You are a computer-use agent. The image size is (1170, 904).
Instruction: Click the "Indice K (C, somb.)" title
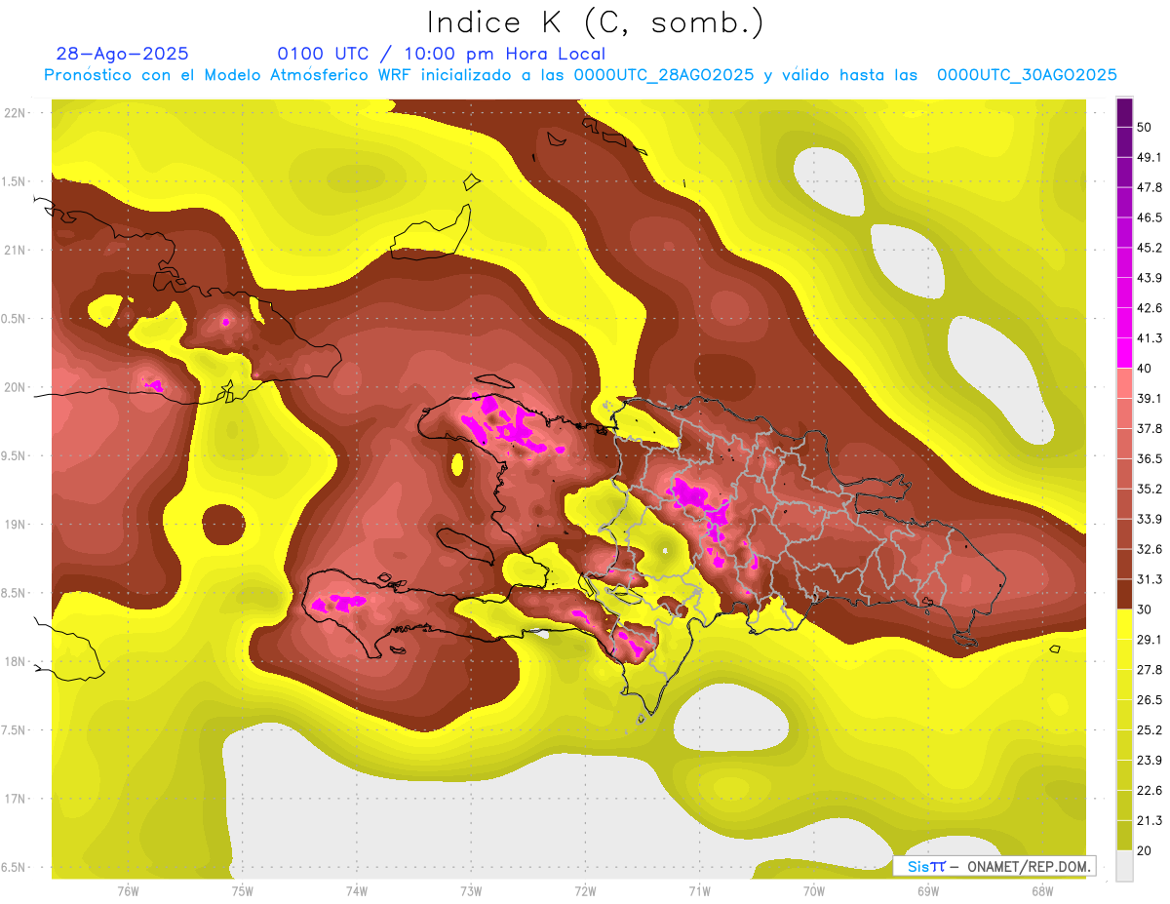click(595, 22)
